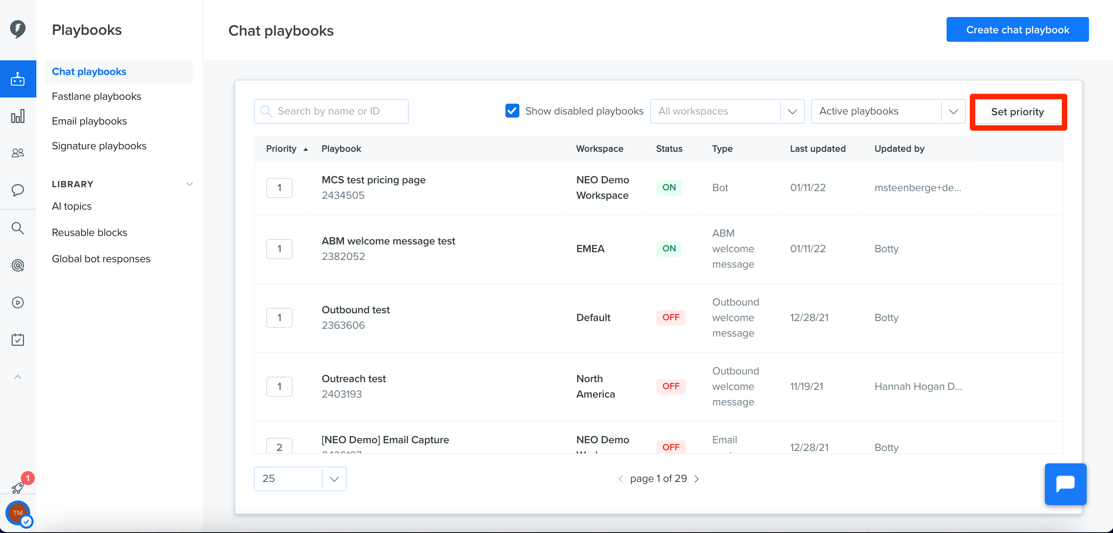Open the blue chat widget launcher
This screenshot has height=533, width=1113.
[x=1065, y=484]
